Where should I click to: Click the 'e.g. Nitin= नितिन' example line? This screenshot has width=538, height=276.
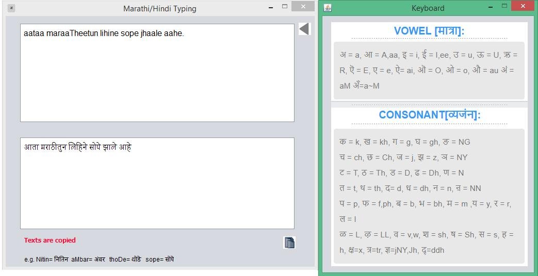[99, 259]
